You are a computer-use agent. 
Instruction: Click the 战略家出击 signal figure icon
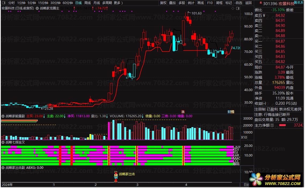[116, 177]
